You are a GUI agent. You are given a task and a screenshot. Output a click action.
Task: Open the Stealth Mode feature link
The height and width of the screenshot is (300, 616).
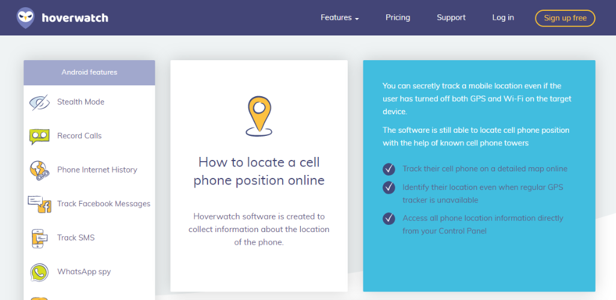[x=81, y=102]
